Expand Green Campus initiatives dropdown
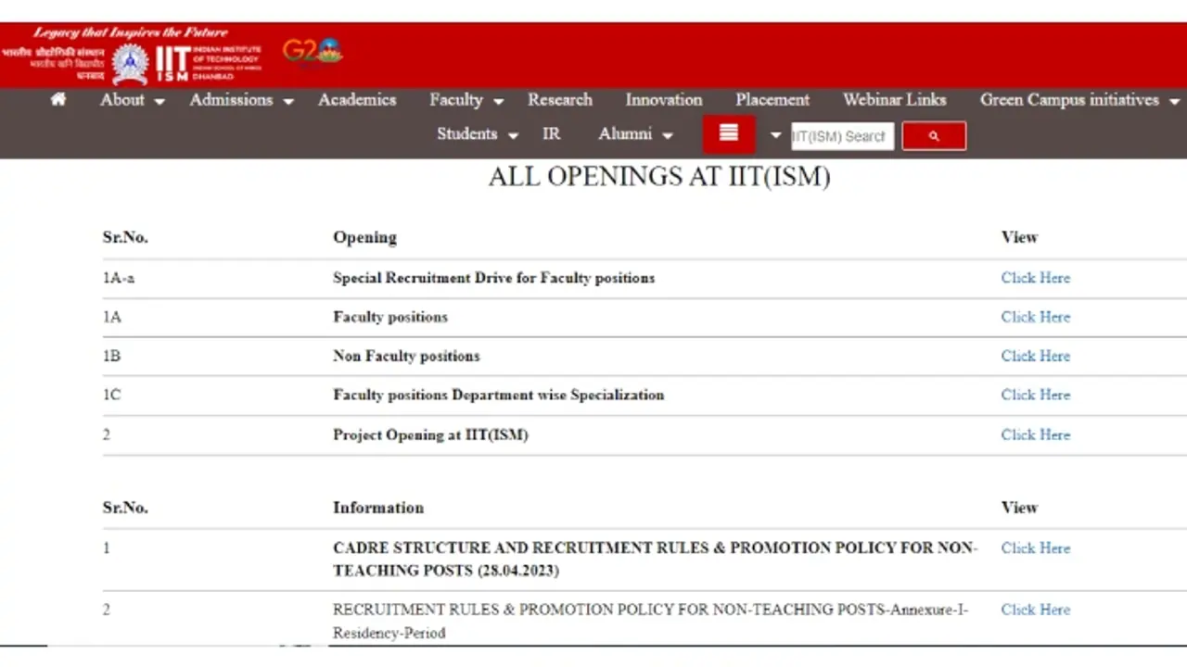Image resolution: width=1187 pixels, height=667 pixels. pos(1079,100)
